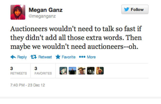Select the Reply text label
This screenshot has height=104, width=161.
[x=22, y=57]
